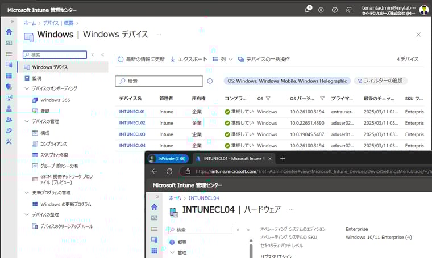Viewport: 432px width, 258px height.
Task: Open ellipsis menu beside Windows デバイス title
Action: [159, 35]
